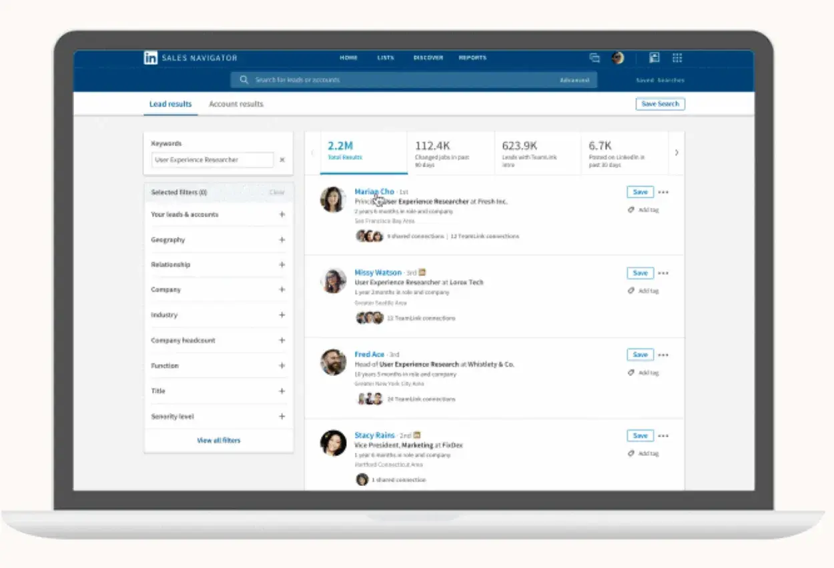Click the Save Search button
This screenshot has height=568, width=834.
(x=660, y=104)
